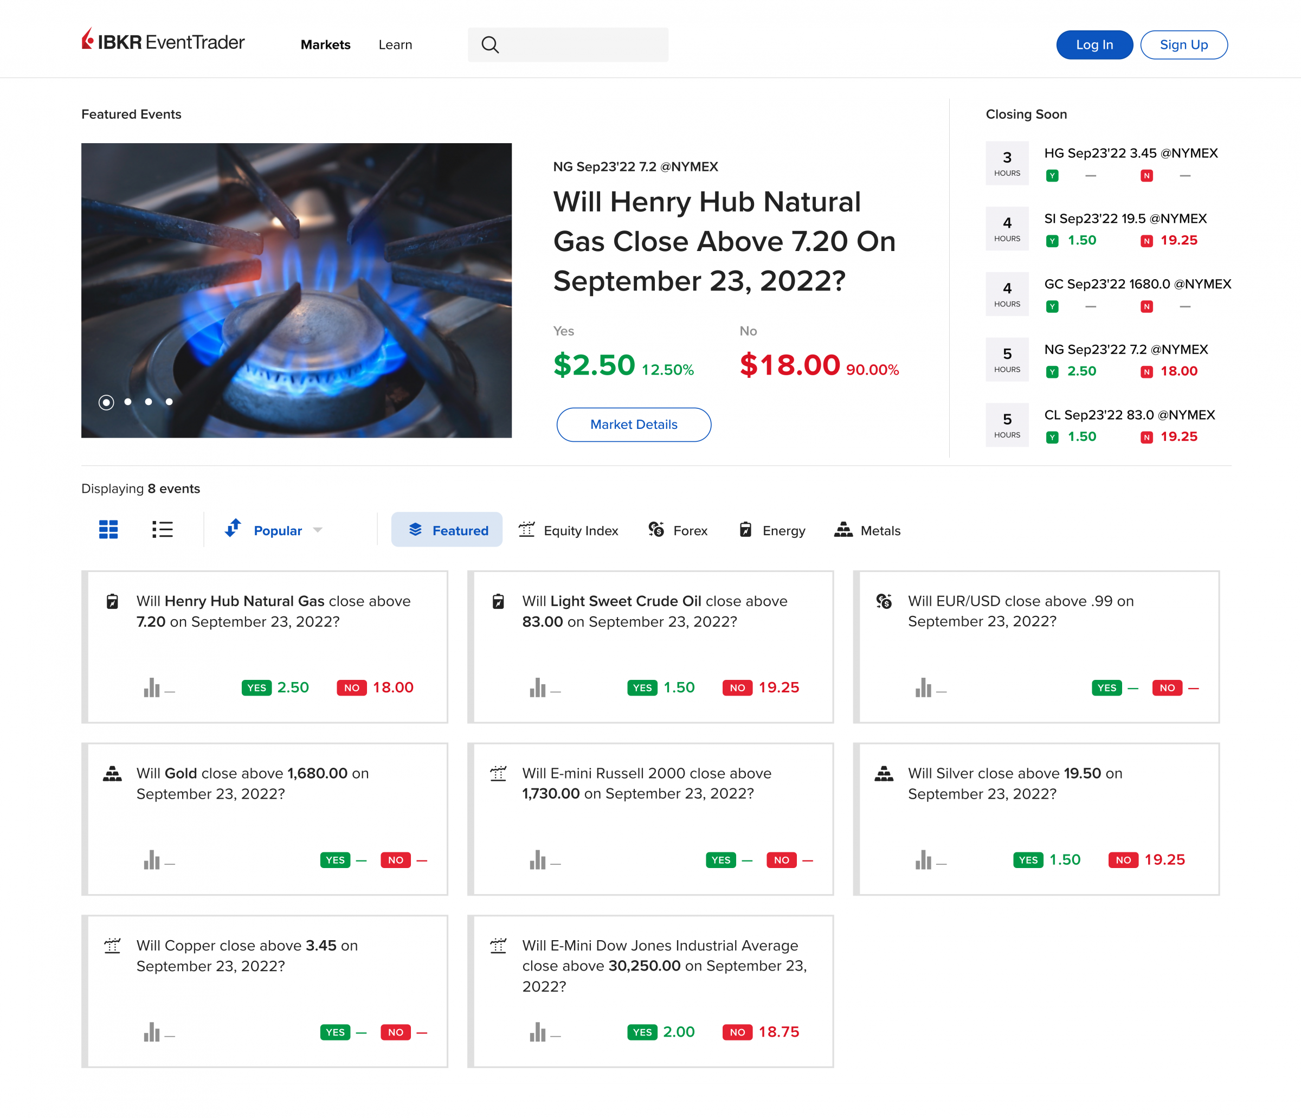Viewport: 1301px width, 1118px height.
Task: Open GC Sep23'22 1680.0 @NYMEX closing soon
Action: (x=1138, y=284)
